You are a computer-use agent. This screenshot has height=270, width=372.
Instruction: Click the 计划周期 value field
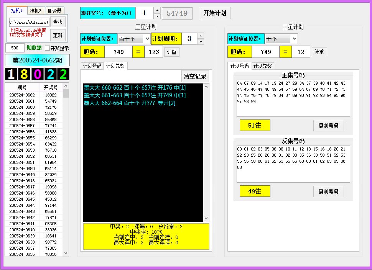[189, 39]
